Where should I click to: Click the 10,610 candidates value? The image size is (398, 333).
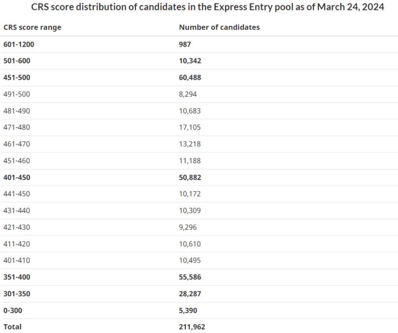[x=190, y=244]
